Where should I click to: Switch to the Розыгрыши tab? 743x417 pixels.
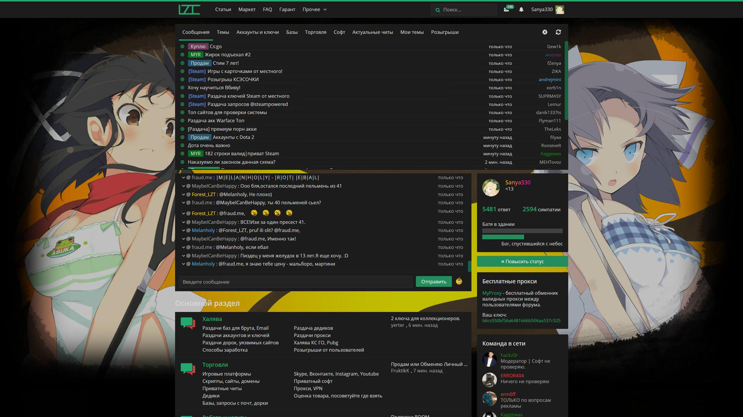tap(445, 32)
